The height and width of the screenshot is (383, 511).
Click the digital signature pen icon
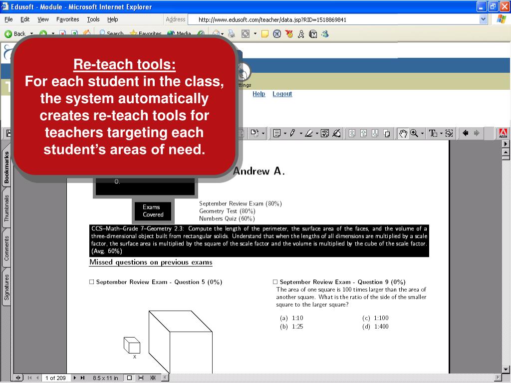[x=337, y=133]
